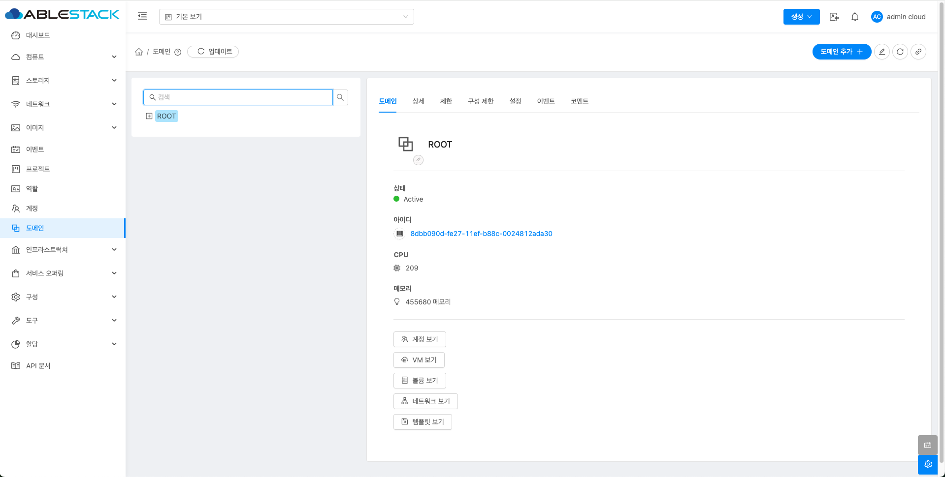Viewport: 945px width, 477px height.
Task: Switch to the 상세 tab
Action: tap(418, 101)
